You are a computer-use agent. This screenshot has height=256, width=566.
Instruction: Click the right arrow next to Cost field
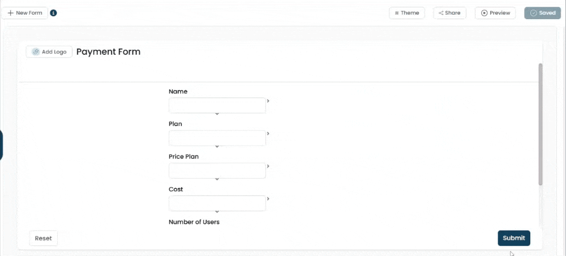tap(268, 199)
